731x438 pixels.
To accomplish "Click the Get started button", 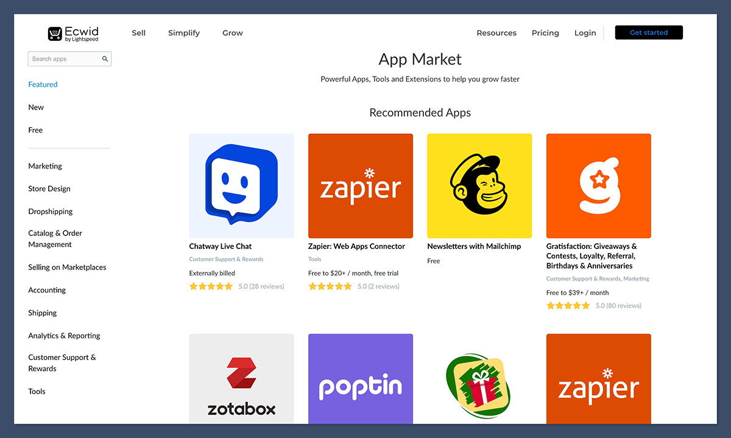I will pyautogui.click(x=648, y=32).
